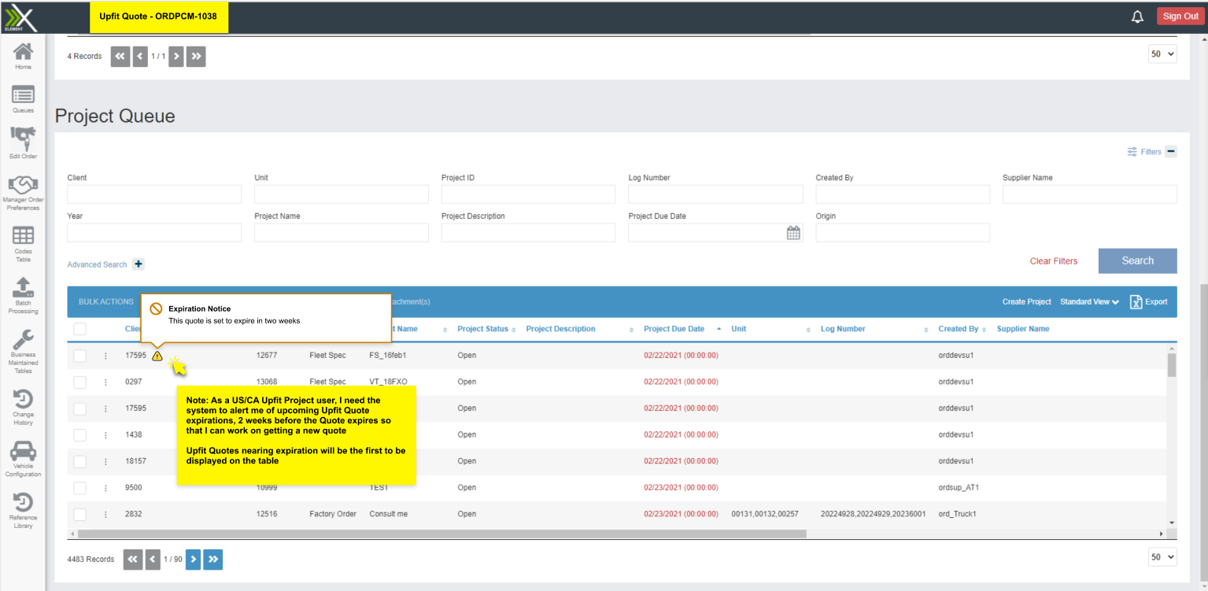Open the Home sidebar icon
Viewport: 1208px width, 591px height.
23,52
